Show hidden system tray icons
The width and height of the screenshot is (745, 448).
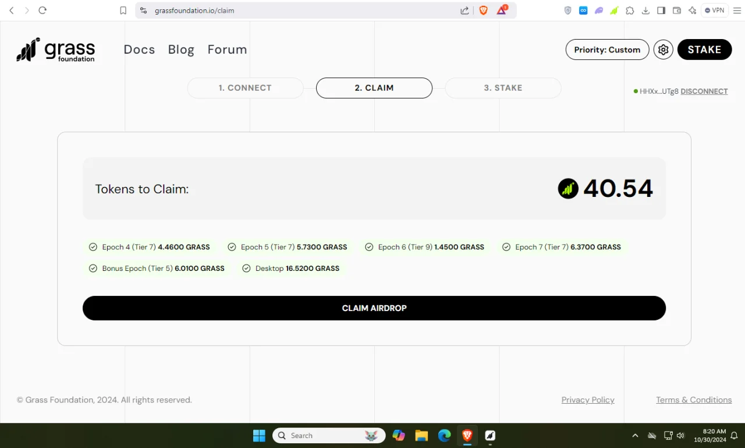pos(635,436)
